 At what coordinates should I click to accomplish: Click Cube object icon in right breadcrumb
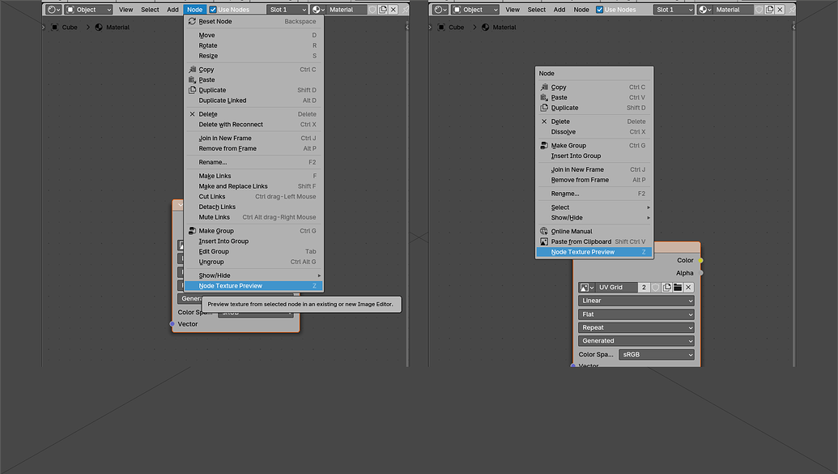coord(441,28)
